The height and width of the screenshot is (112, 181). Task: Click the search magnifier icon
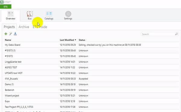(x=176, y=34)
